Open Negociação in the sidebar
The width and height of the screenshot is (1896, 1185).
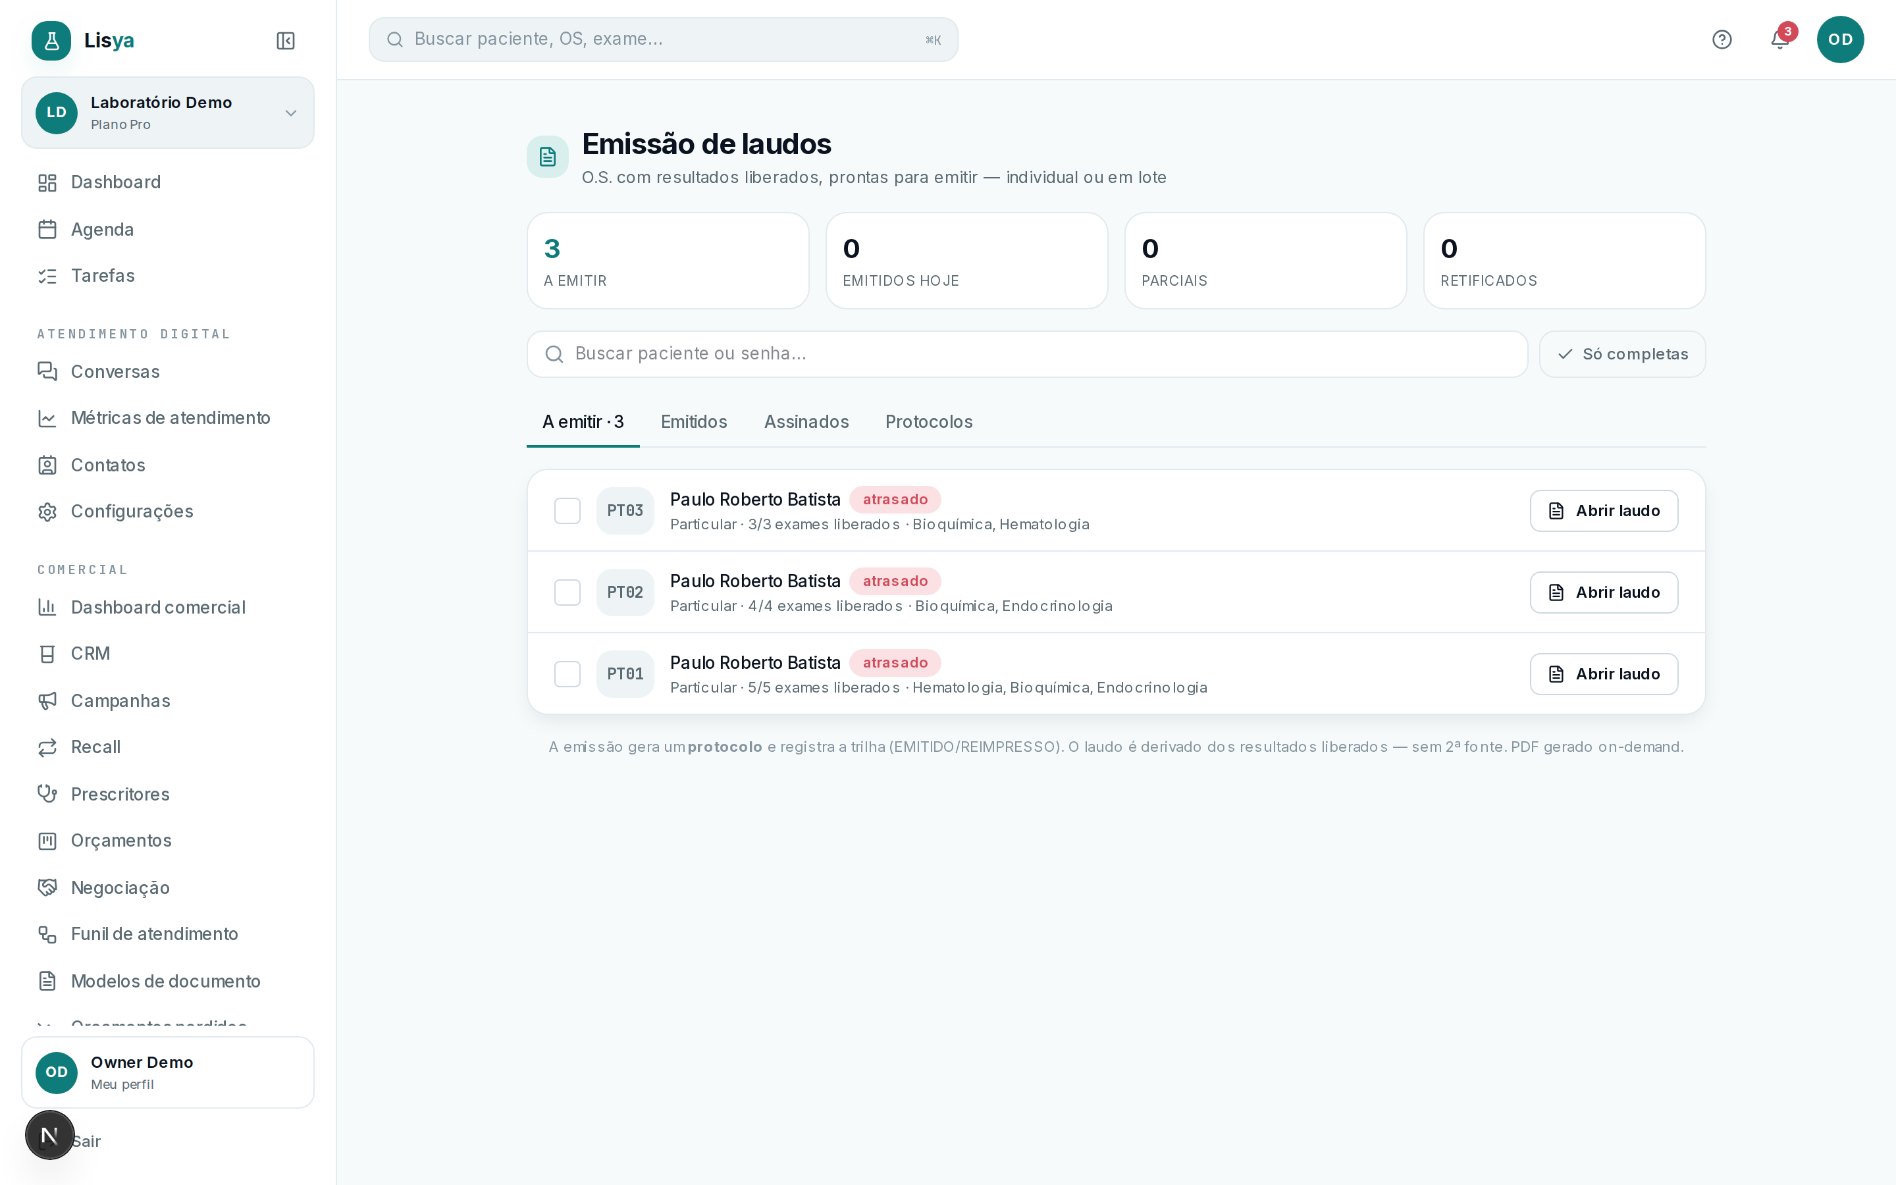click(168, 887)
